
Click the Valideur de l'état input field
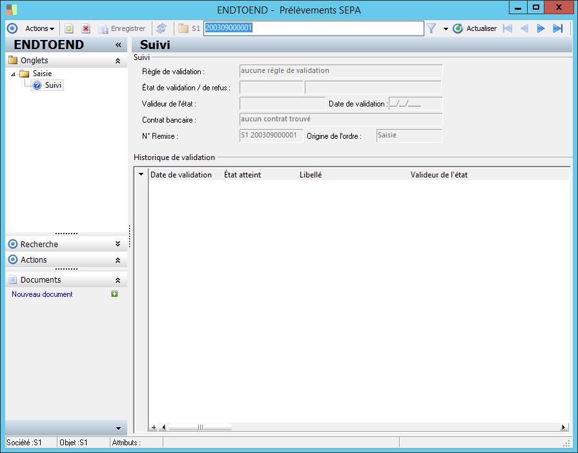(282, 104)
